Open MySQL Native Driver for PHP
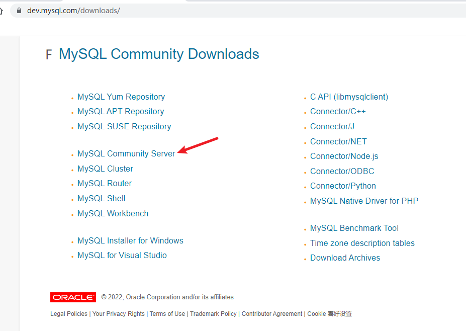The width and height of the screenshot is (466, 331). [364, 201]
